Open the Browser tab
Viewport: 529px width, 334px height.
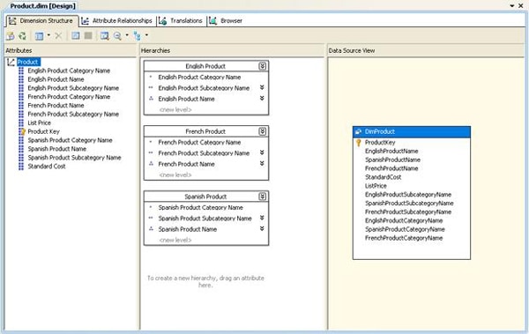[226, 21]
